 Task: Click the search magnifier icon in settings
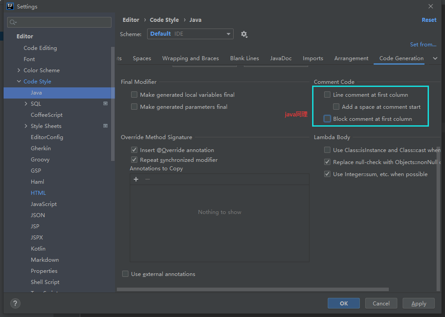[13, 22]
